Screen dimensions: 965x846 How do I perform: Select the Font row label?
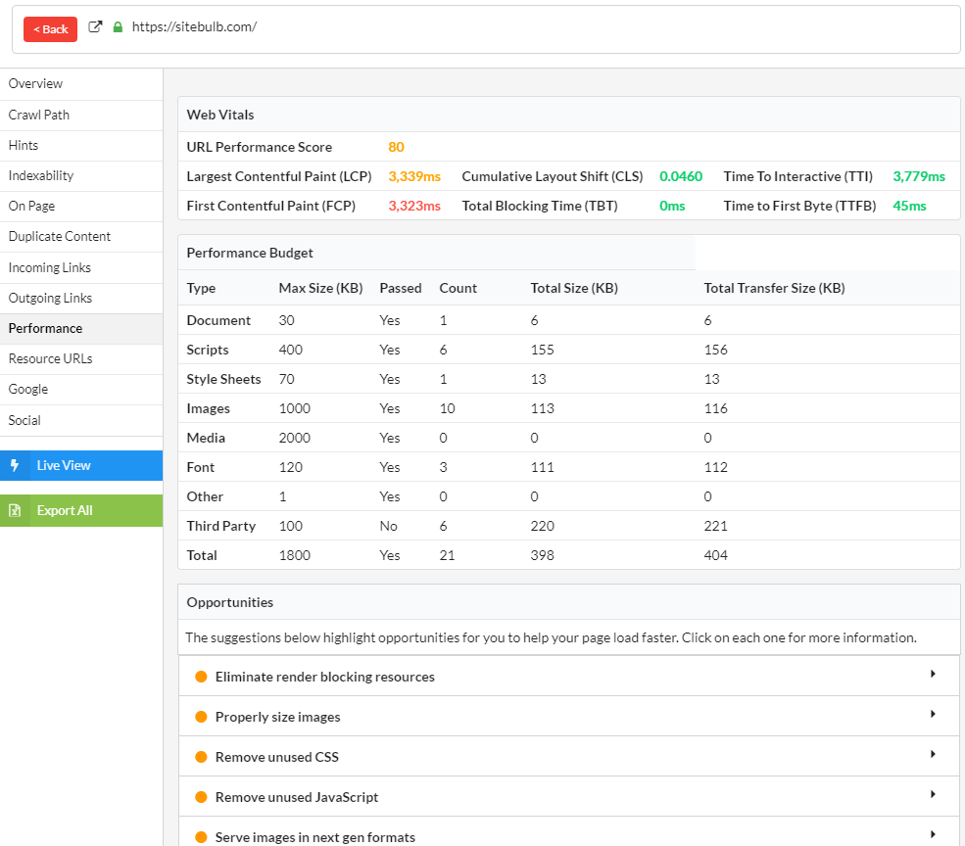coord(200,468)
